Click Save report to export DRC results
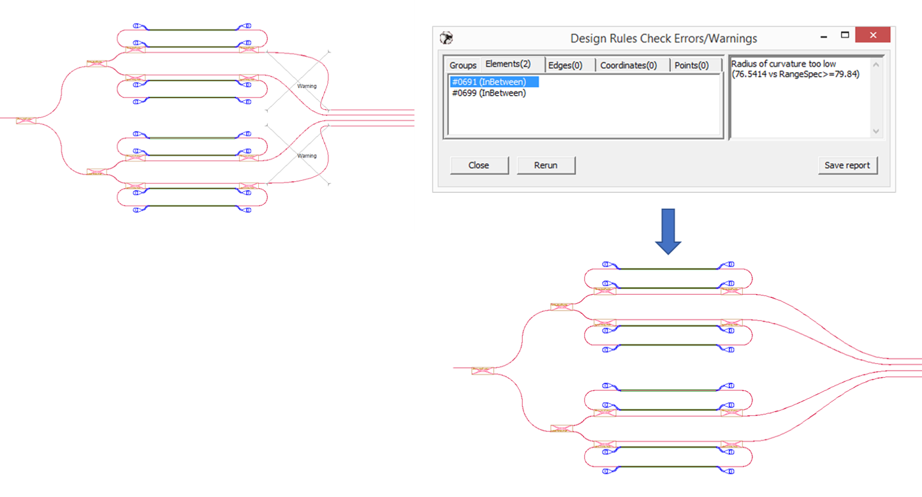922x497 pixels. (848, 165)
